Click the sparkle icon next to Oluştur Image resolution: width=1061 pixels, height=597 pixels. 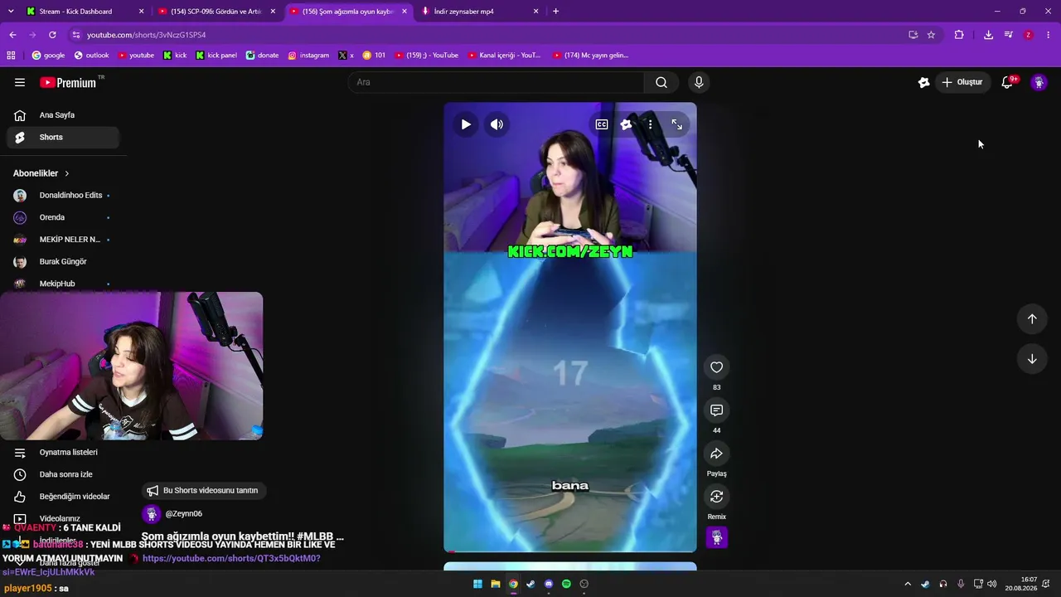click(x=923, y=82)
